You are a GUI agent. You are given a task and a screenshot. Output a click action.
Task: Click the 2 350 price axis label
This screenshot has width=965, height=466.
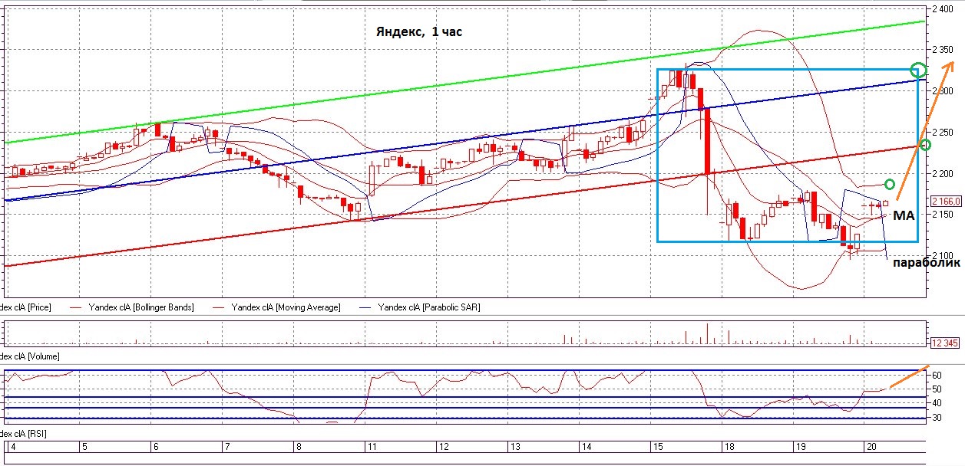[943, 50]
